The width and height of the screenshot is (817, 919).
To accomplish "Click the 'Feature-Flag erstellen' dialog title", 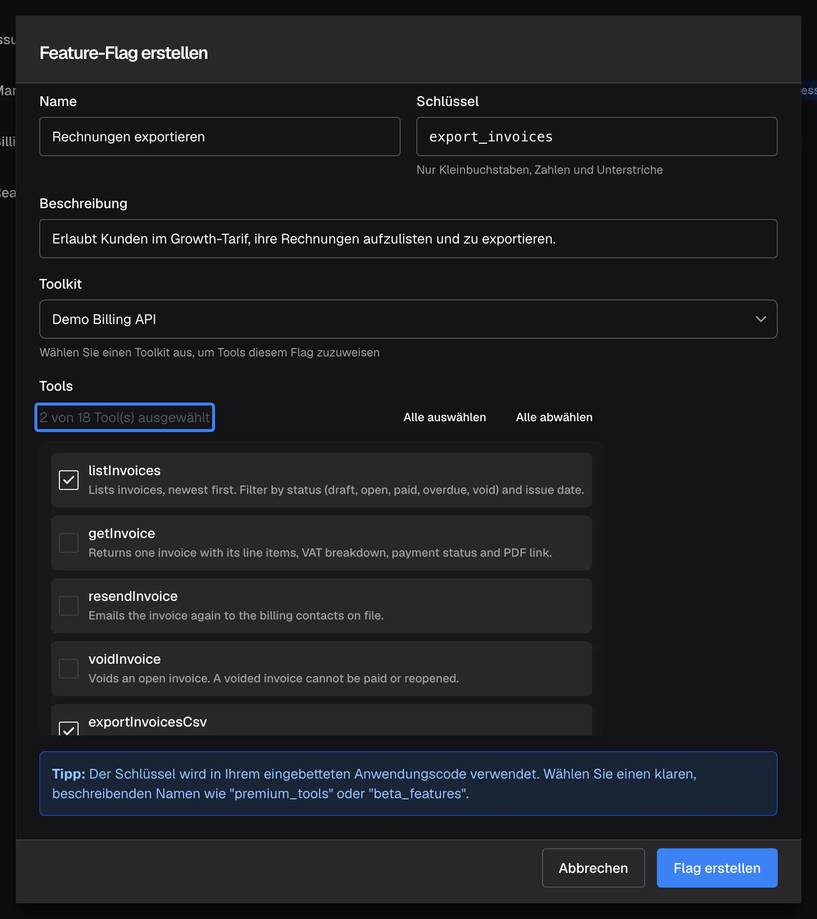I will [x=124, y=53].
